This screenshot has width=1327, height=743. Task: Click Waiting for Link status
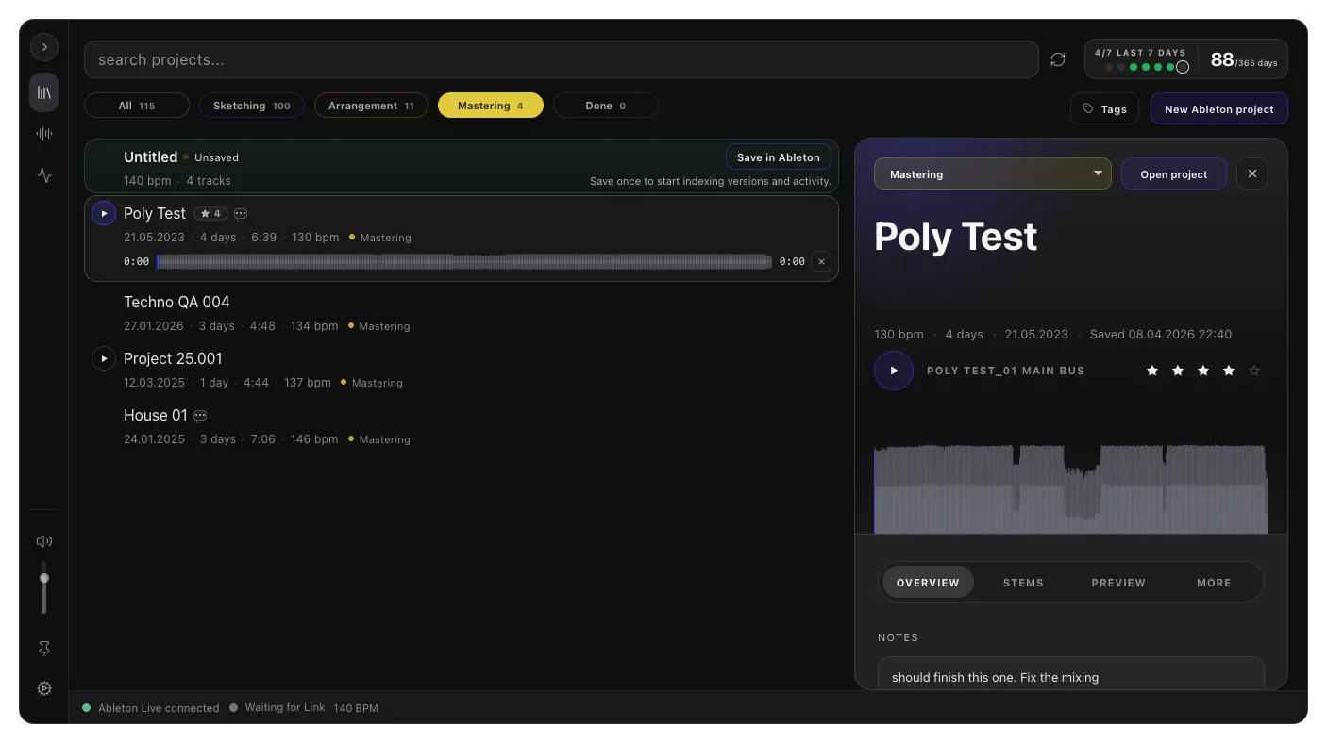coord(277,708)
